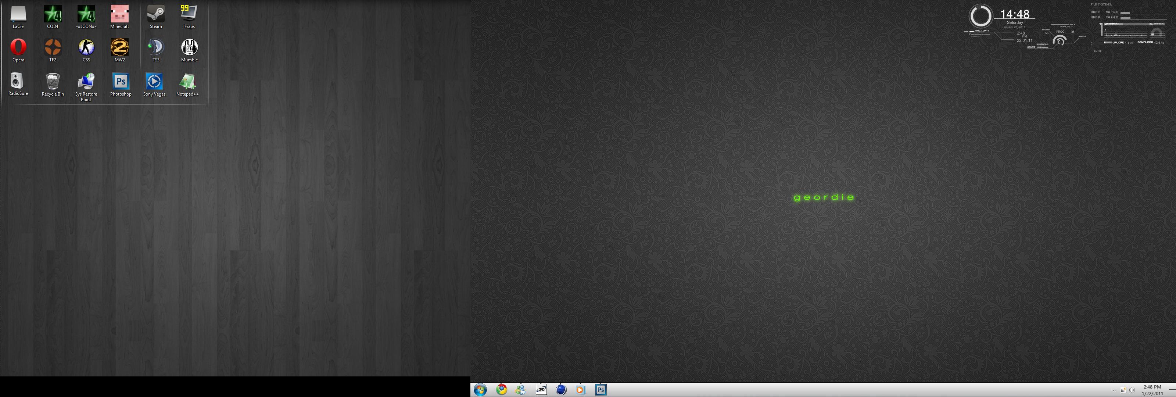Open the RadioSure speaker icon
This screenshot has width=1176, height=397.
click(18, 84)
